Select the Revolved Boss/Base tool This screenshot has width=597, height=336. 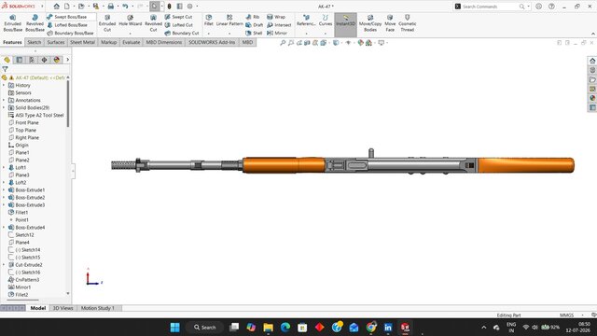click(x=35, y=23)
